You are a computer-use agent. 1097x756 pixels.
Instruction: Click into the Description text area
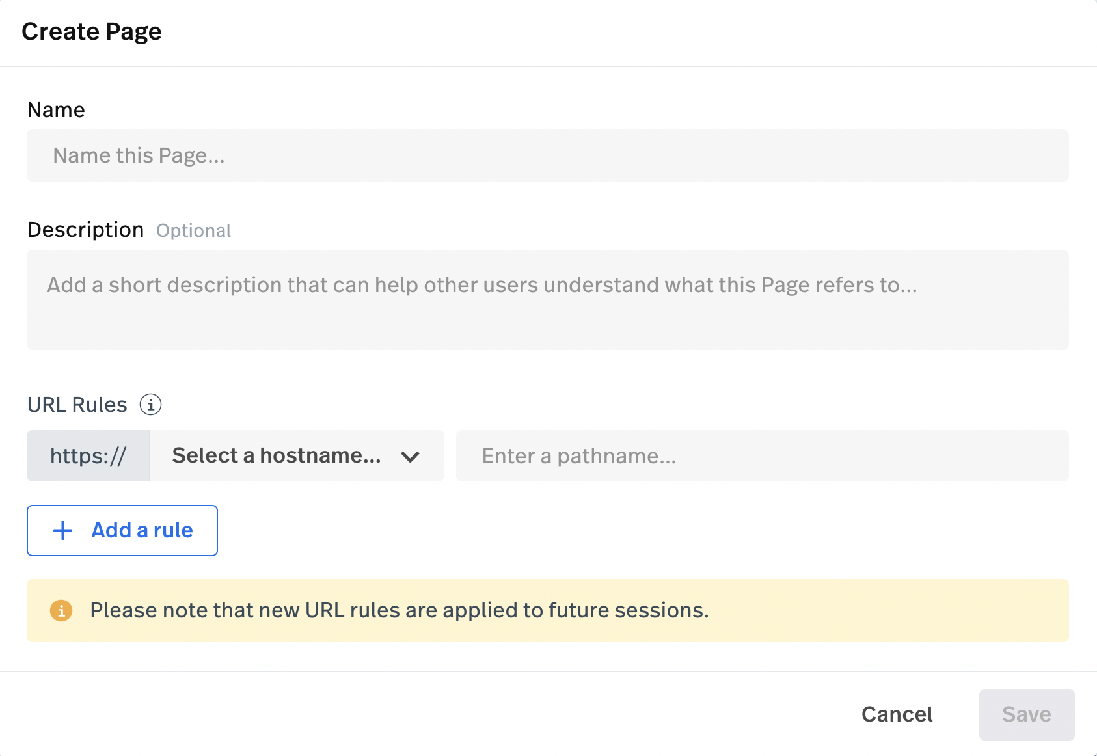point(548,300)
